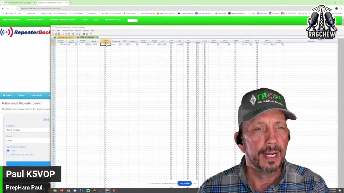Tick the Noise Blanker checkbox in row 1

pos(171,44)
